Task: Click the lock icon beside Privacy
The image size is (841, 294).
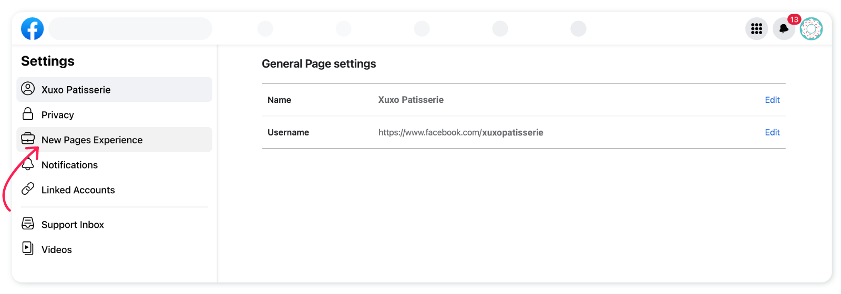Action: tap(28, 114)
